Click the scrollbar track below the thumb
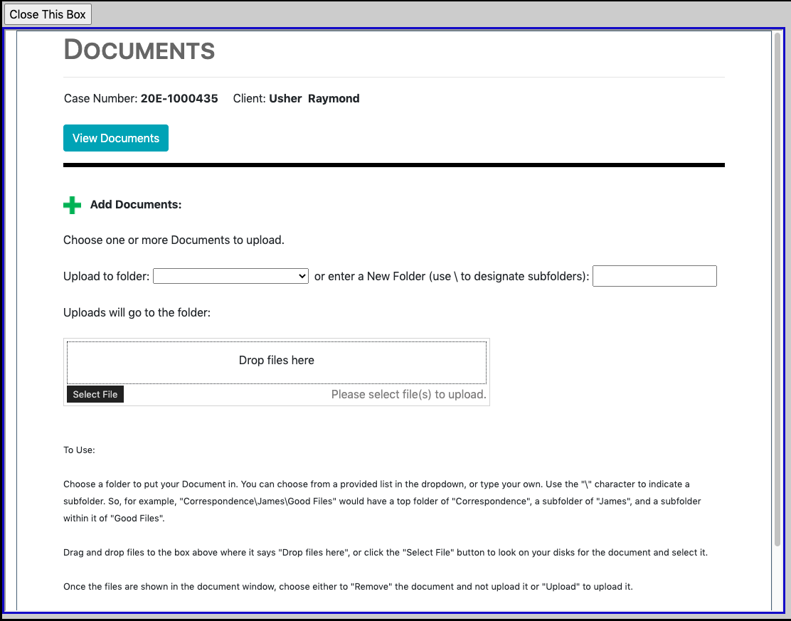Image resolution: width=791 pixels, height=621 pixels. coord(777,576)
